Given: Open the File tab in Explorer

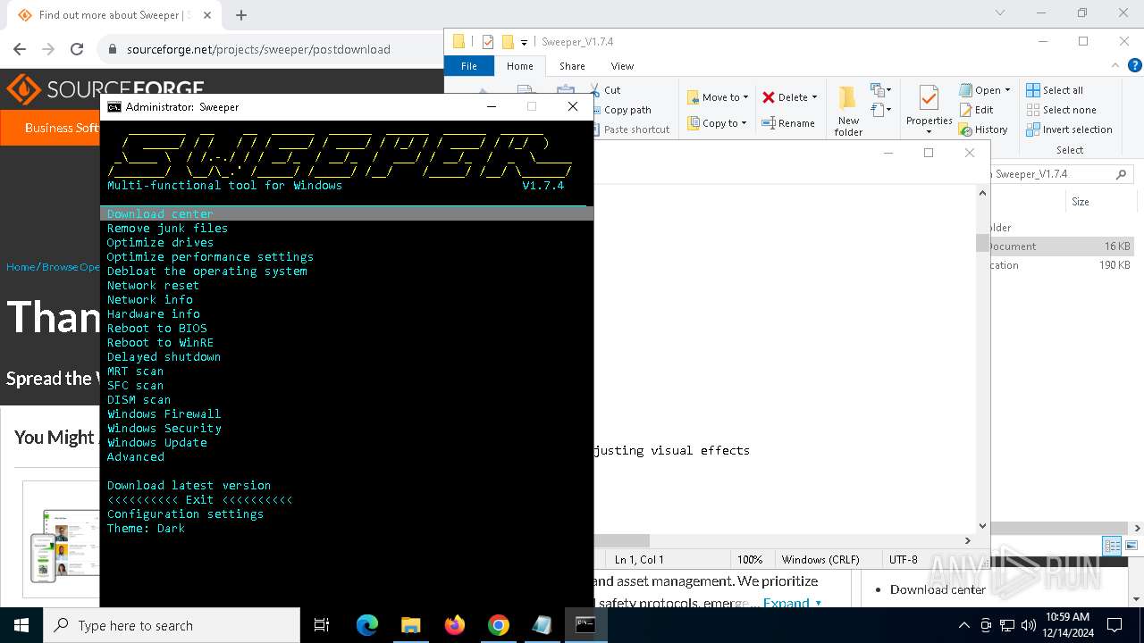Looking at the screenshot, I should 469,66.
